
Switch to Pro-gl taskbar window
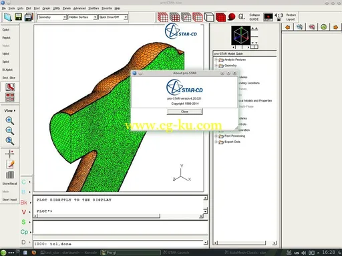(130, 253)
